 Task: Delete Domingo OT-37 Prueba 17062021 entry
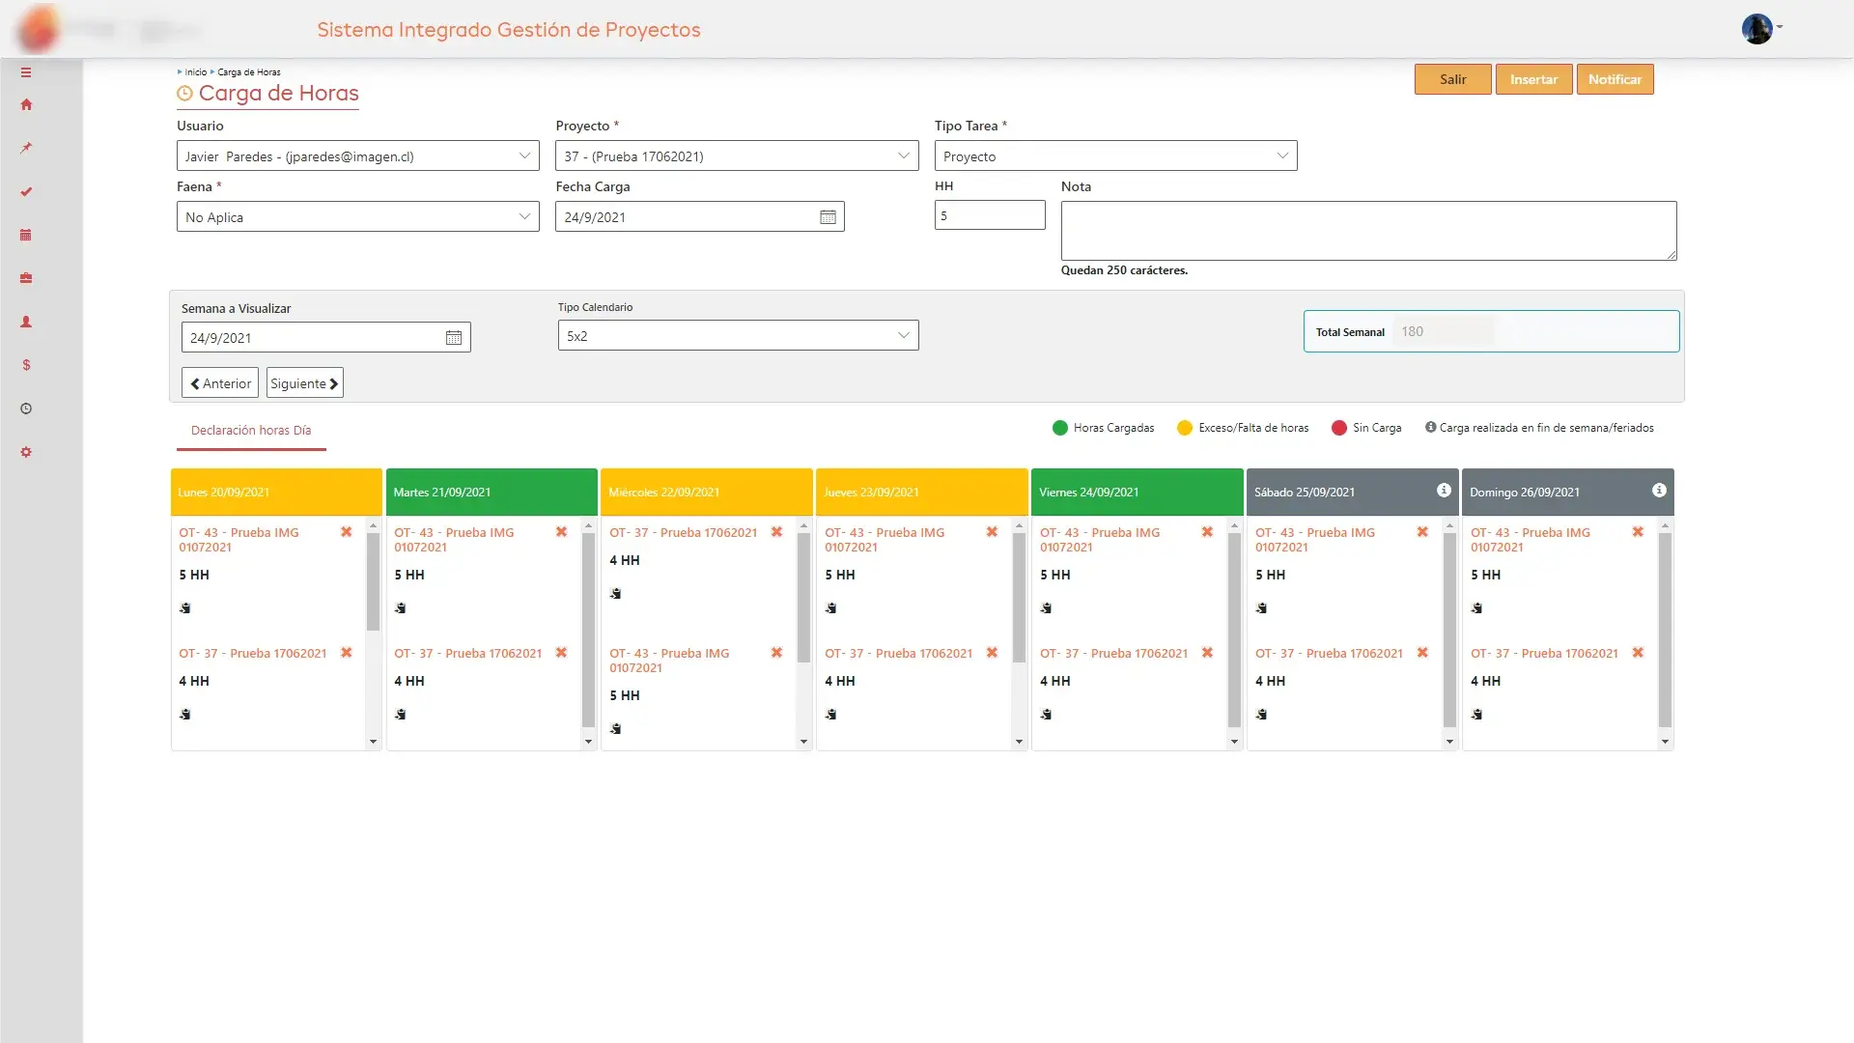[1639, 653]
